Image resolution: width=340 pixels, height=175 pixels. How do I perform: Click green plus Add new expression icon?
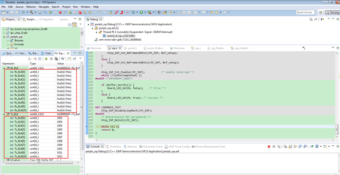click(x=46, y=59)
